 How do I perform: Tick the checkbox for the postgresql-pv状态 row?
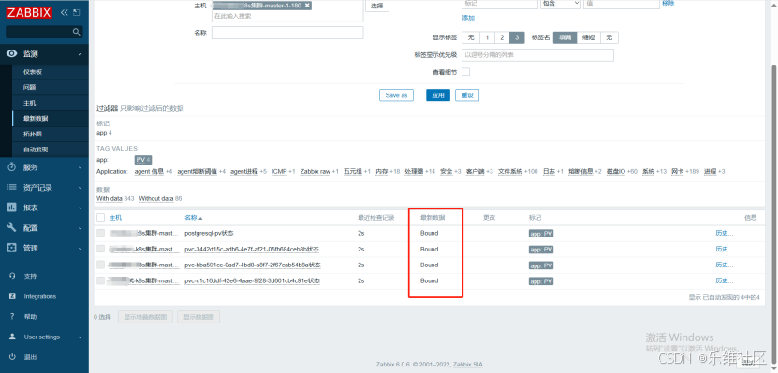(101, 233)
